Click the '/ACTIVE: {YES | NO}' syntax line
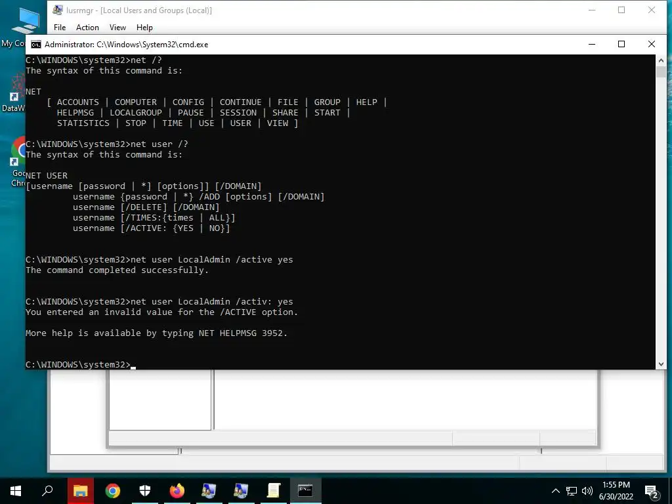This screenshot has width=672, height=504. click(152, 228)
